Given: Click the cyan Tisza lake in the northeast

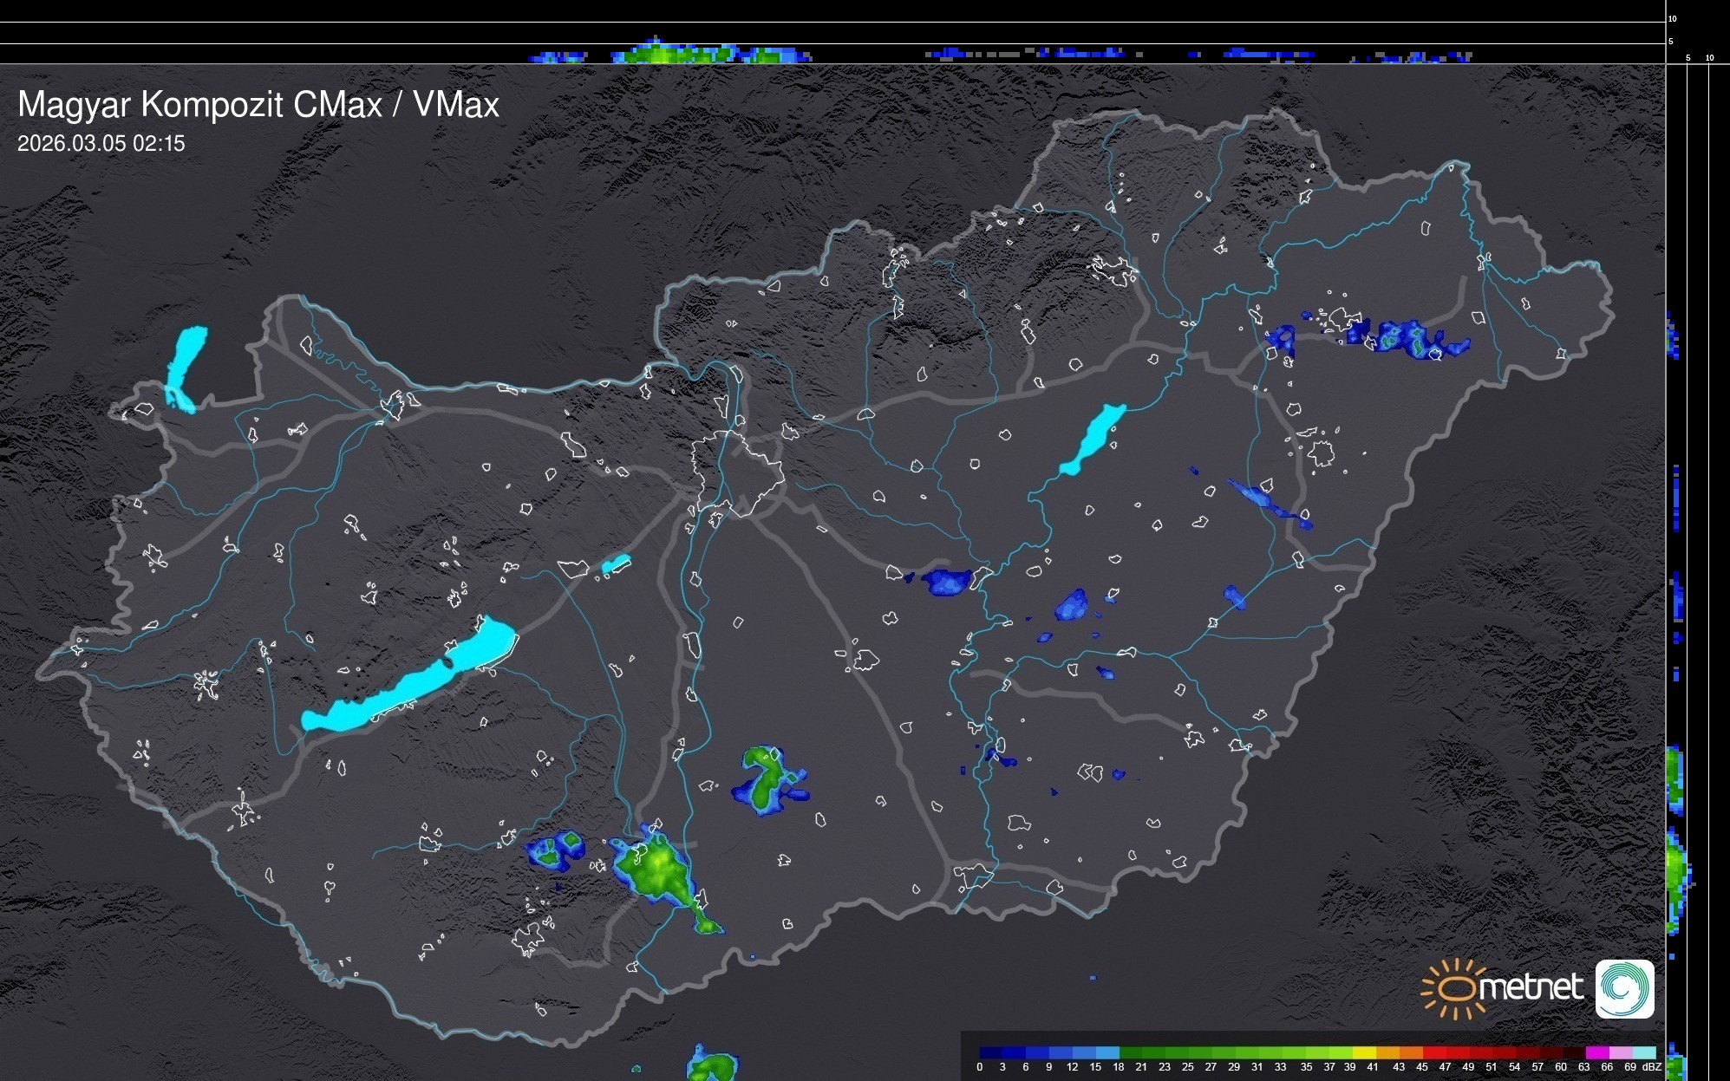Looking at the screenshot, I should tap(1093, 440).
